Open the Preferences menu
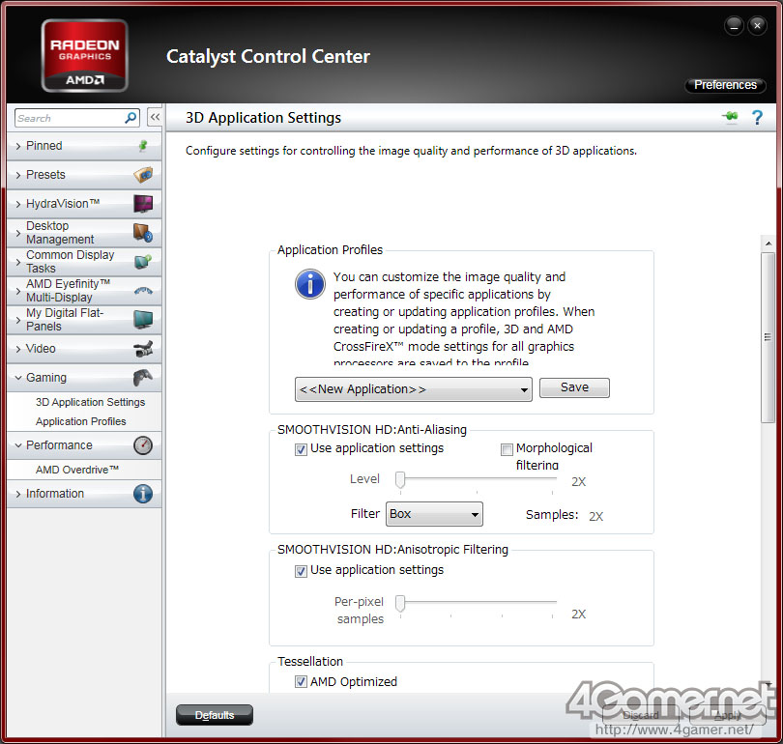783x744 pixels. 725,85
